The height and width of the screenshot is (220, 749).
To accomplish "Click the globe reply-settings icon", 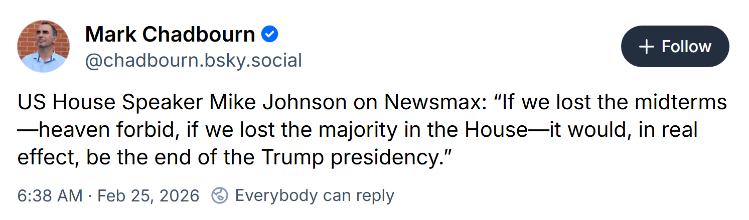I will (x=220, y=195).
